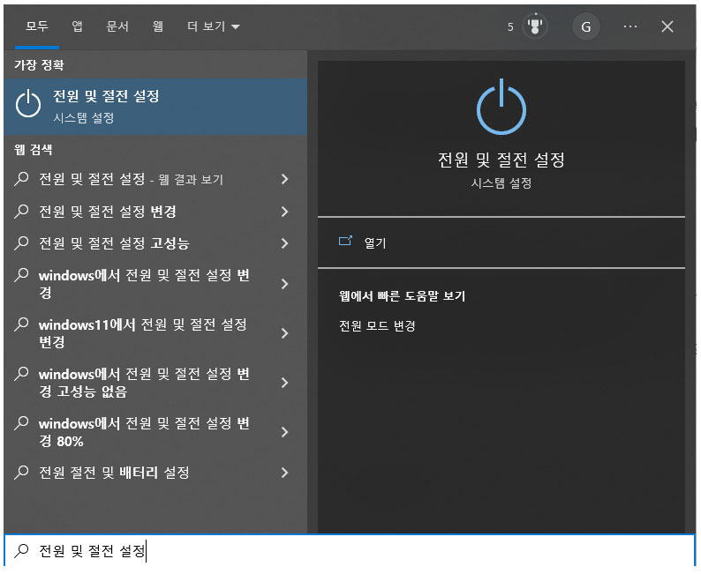Click the large power icon in preview pane
This screenshot has height=574, width=701.
coord(501,109)
